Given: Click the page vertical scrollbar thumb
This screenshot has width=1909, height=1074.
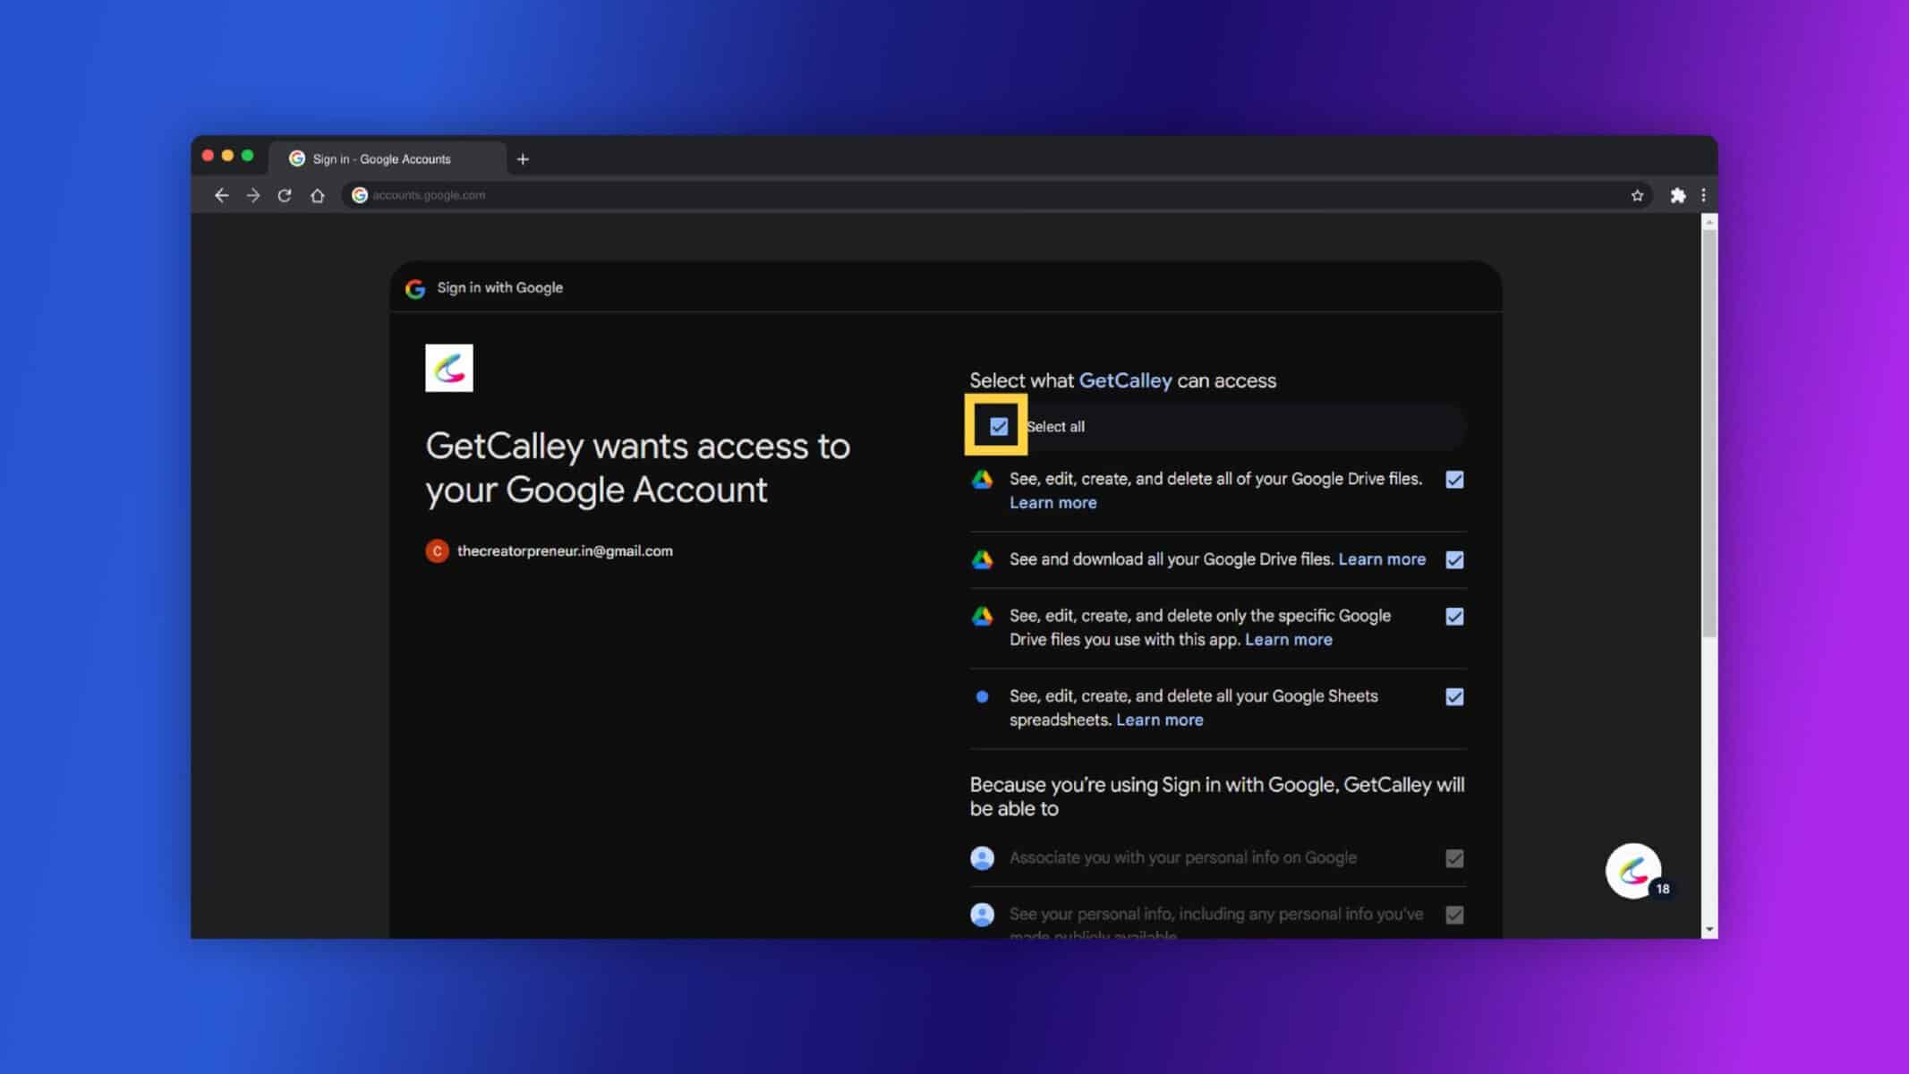Looking at the screenshot, I should click(1709, 434).
